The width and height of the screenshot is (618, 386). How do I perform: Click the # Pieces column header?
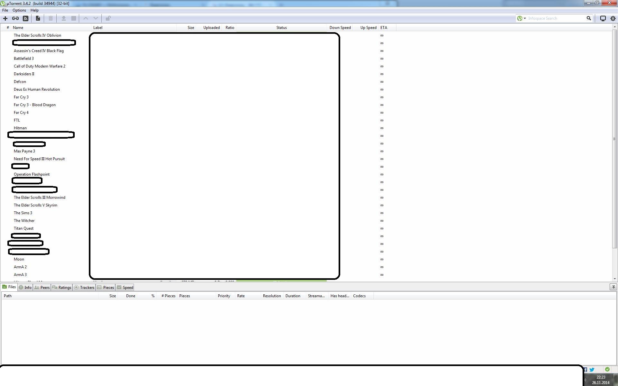point(167,296)
